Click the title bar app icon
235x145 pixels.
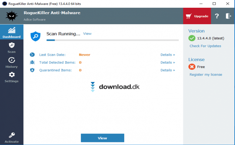pyautogui.click(x=5, y=4)
